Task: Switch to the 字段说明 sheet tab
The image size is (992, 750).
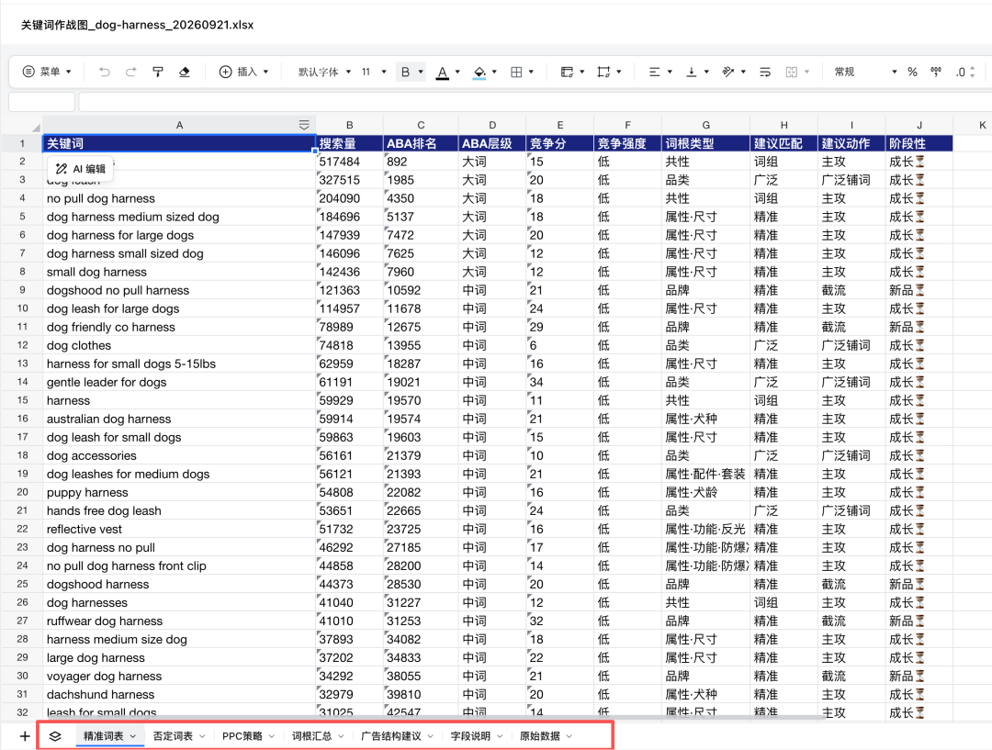Action: tap(470, 736)
